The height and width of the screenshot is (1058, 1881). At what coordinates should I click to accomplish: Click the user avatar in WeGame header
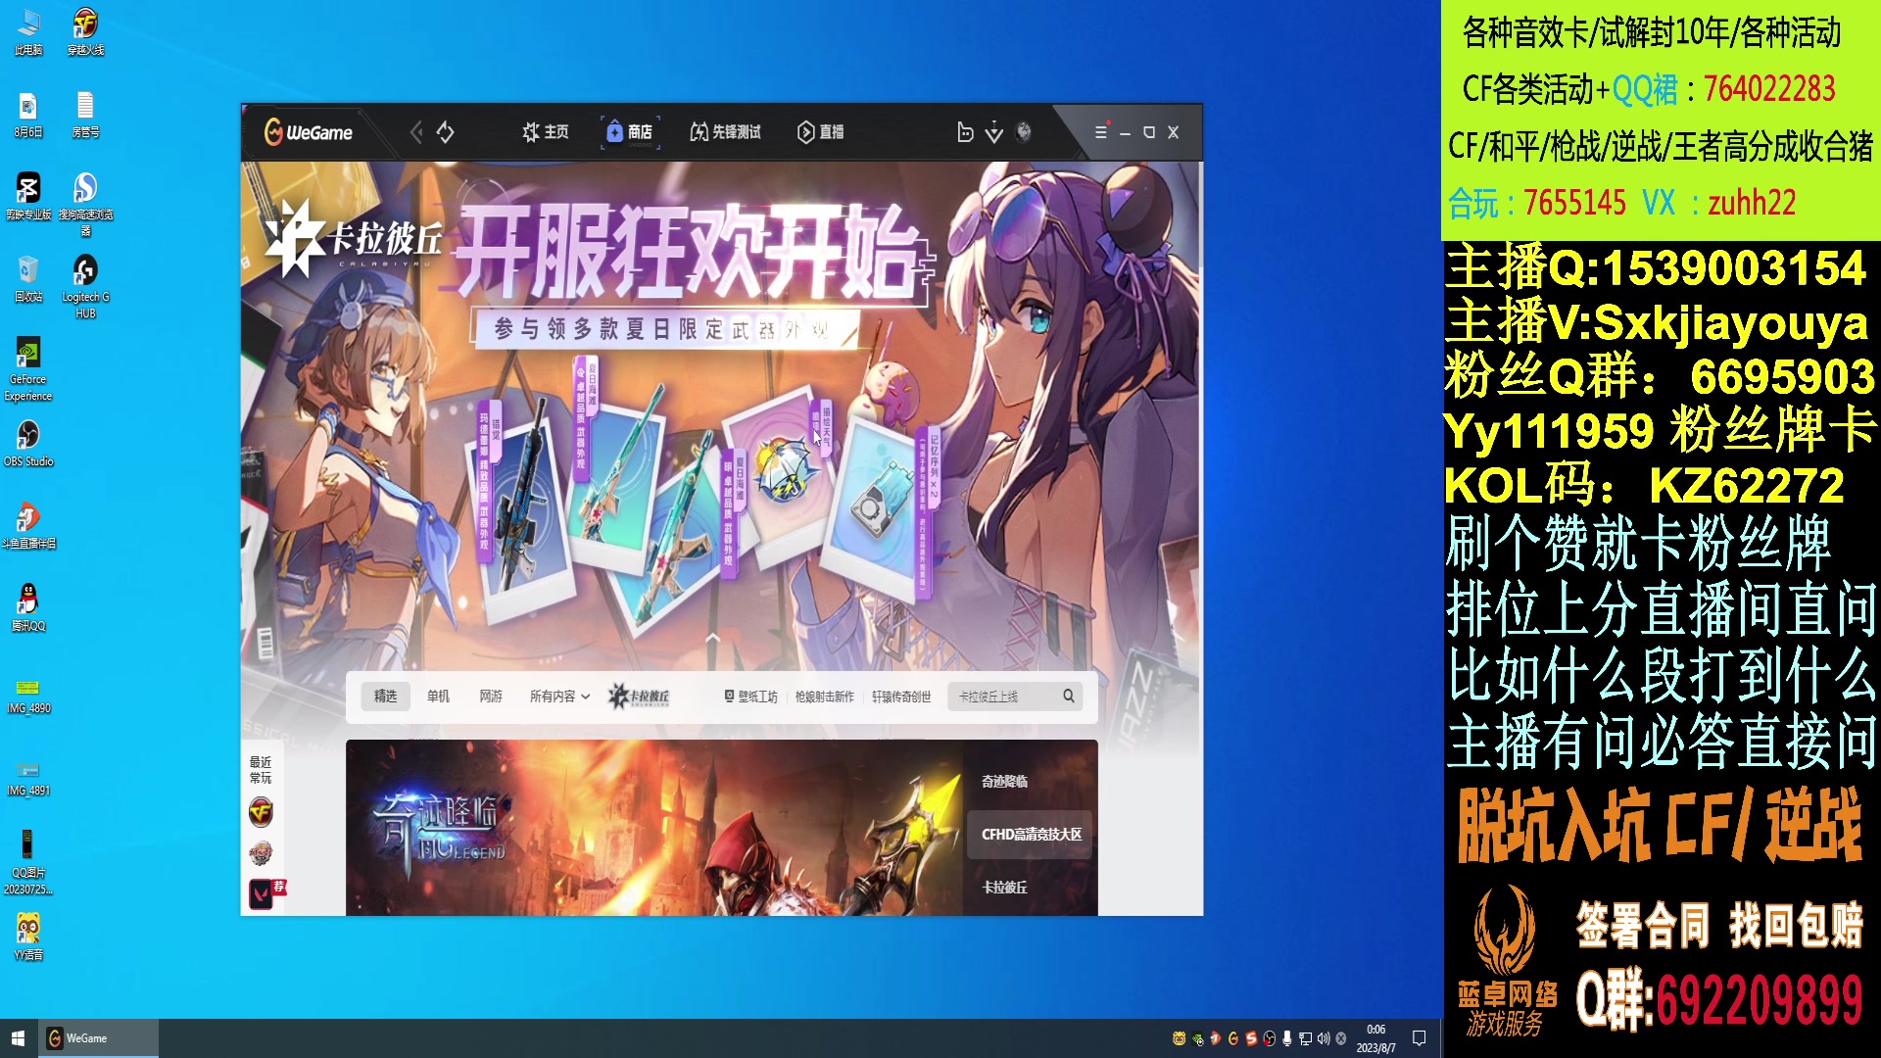[x=1024, y=131]
